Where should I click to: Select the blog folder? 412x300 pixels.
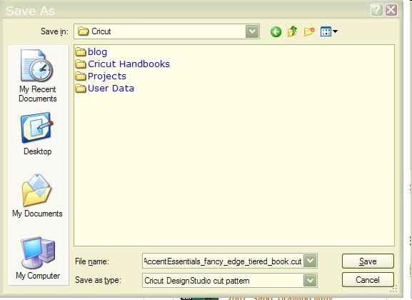point(91,52)
